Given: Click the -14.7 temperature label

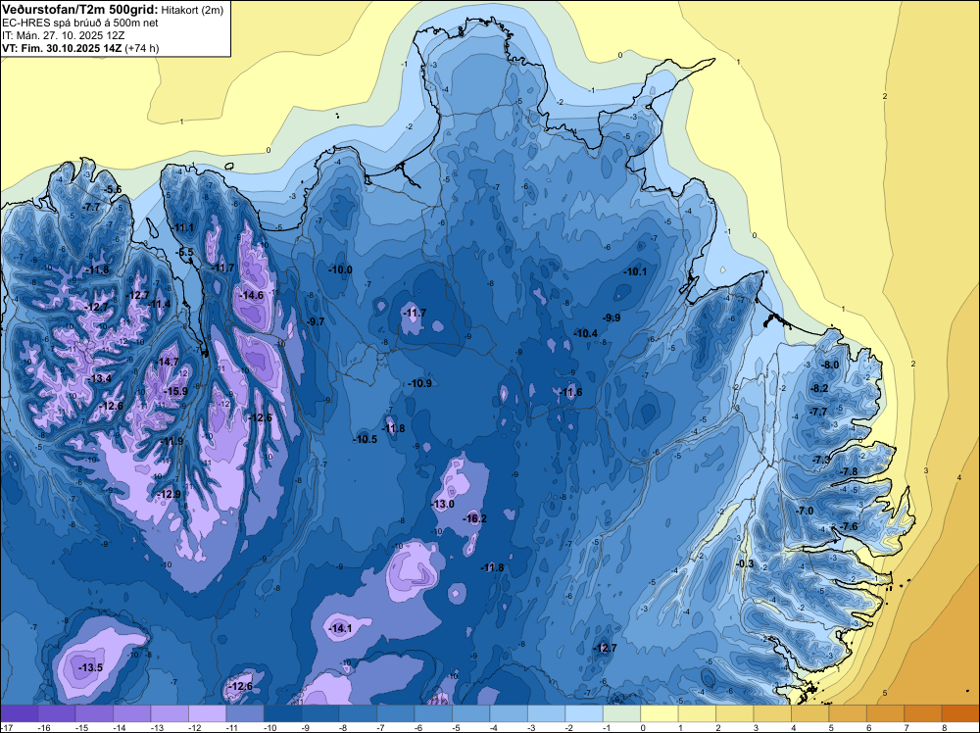Looking at the screenshot, I should (168, 362).
